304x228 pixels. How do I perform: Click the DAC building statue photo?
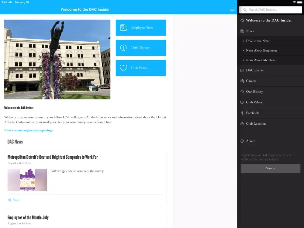pyautogui.click(x=57, y=60)
